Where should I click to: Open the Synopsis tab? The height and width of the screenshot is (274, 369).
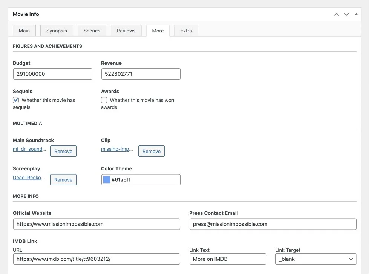point(57,31)
